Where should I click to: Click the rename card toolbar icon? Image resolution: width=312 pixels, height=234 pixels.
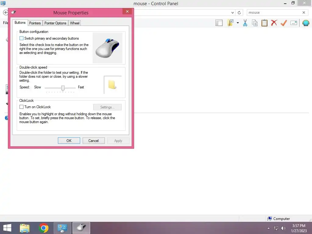point(294,23)
